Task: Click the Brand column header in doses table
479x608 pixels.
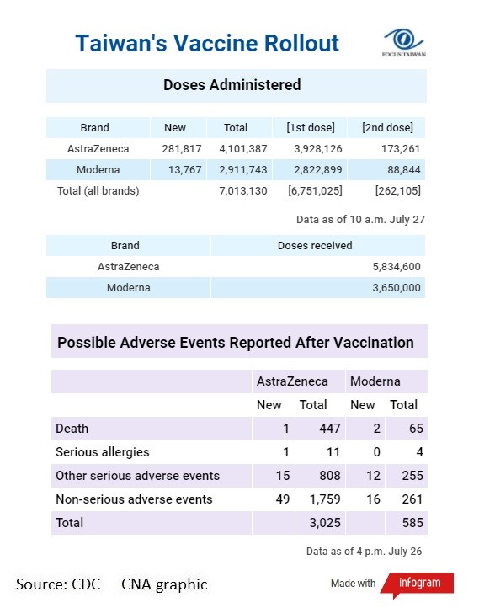Action: click(x=94, y=127)
